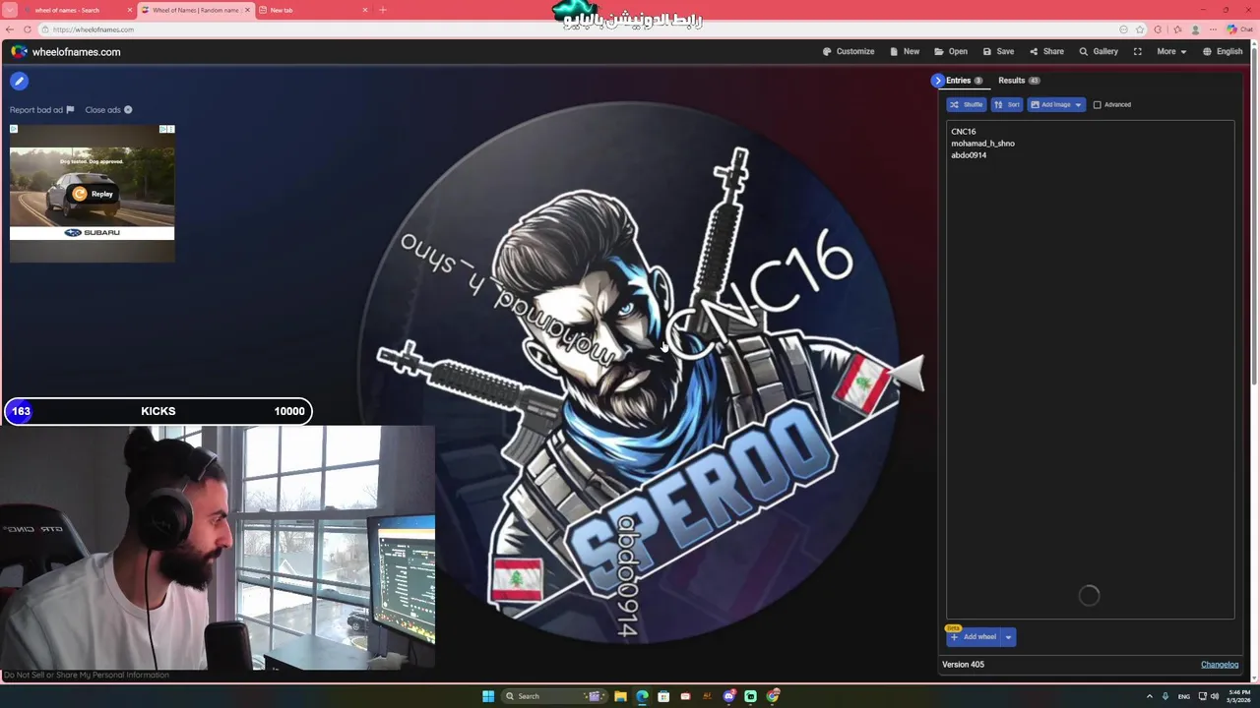
Task: Open the browser profile icon
Action: click(x=1196, y=29)
